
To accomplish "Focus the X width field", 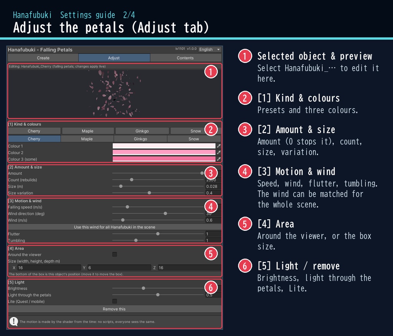I will click(x=49, y=268).
